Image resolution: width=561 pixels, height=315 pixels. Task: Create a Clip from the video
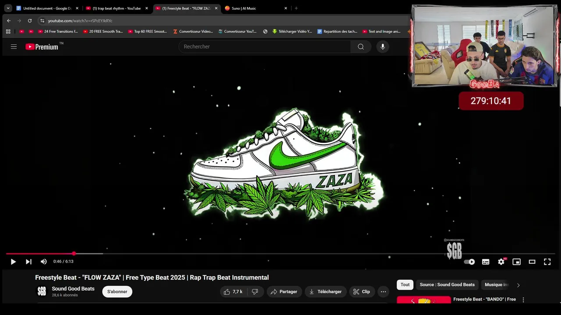(x=362, y=292)
